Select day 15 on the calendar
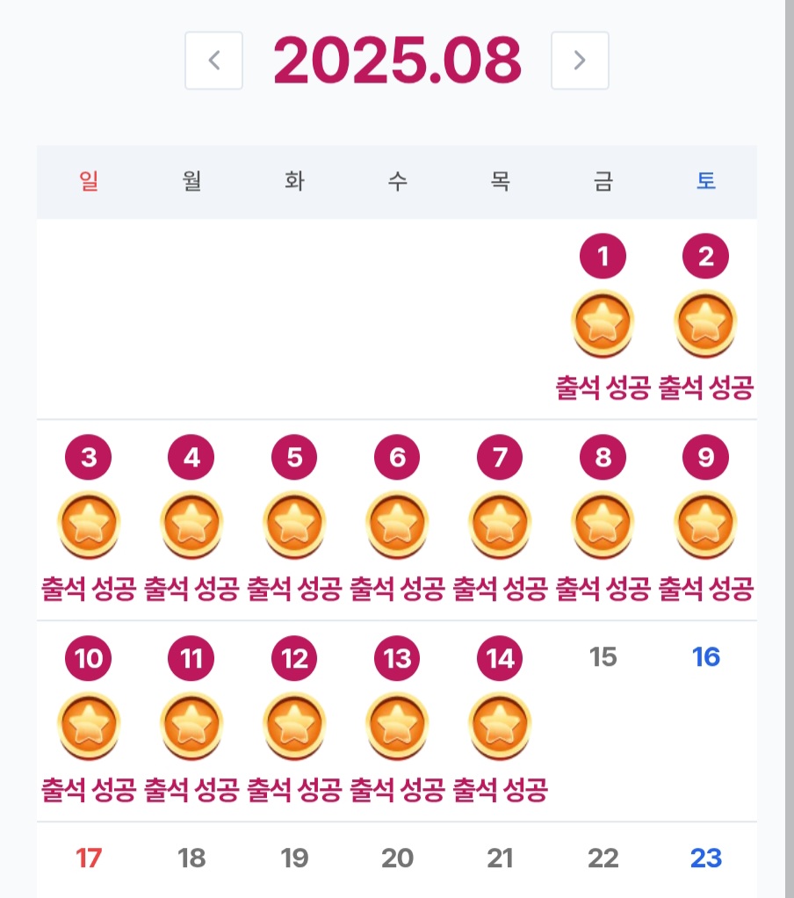This screenshot has height=898, width=794. (x=603, y=657)
